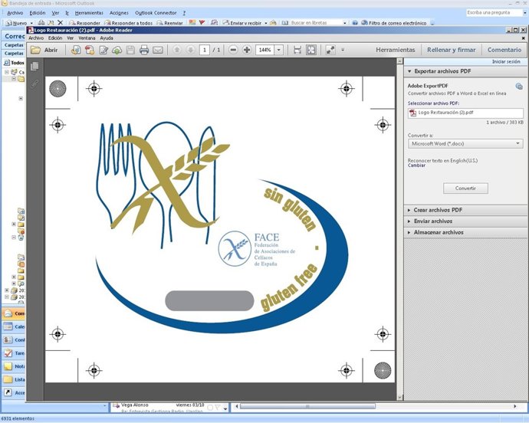The width and height of the screenshot is (529, 423).
Task: Switch to the Comentario pane
Action: pyautogui.click(x=504, y=50)
